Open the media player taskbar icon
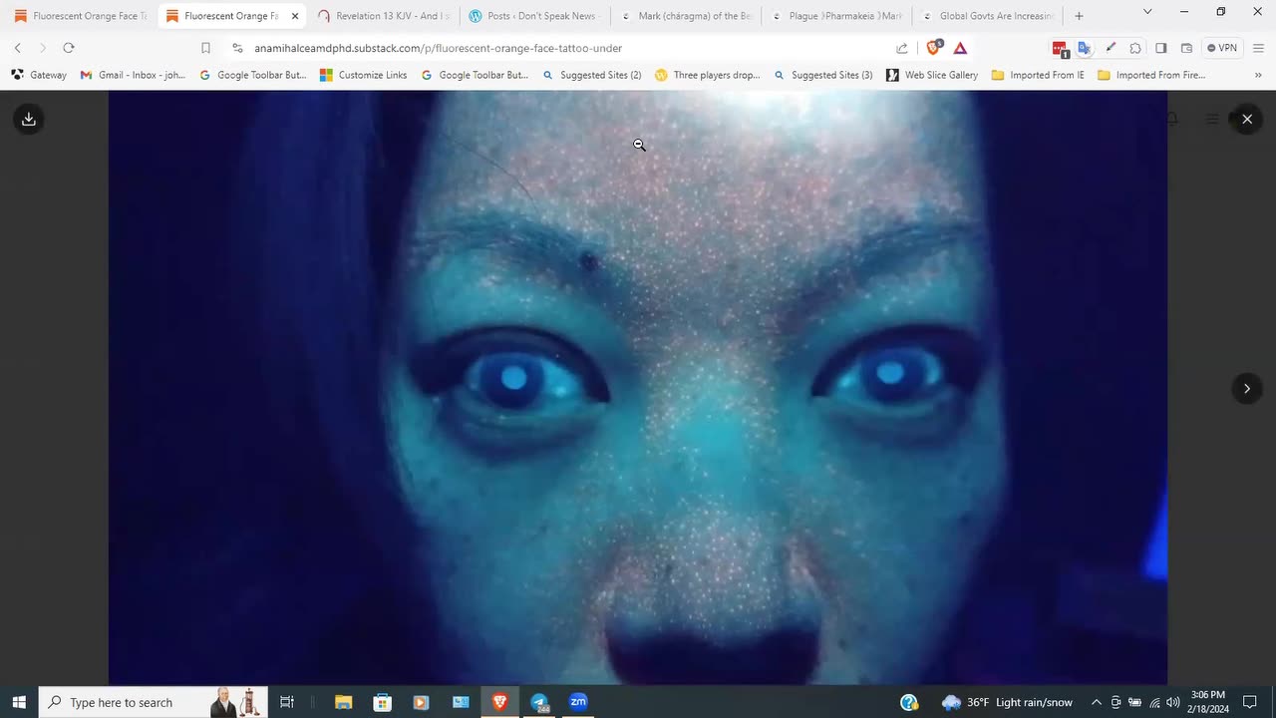 [421, 702]
